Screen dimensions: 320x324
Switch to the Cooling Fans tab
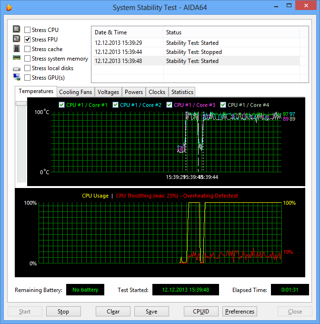[75, 92]
